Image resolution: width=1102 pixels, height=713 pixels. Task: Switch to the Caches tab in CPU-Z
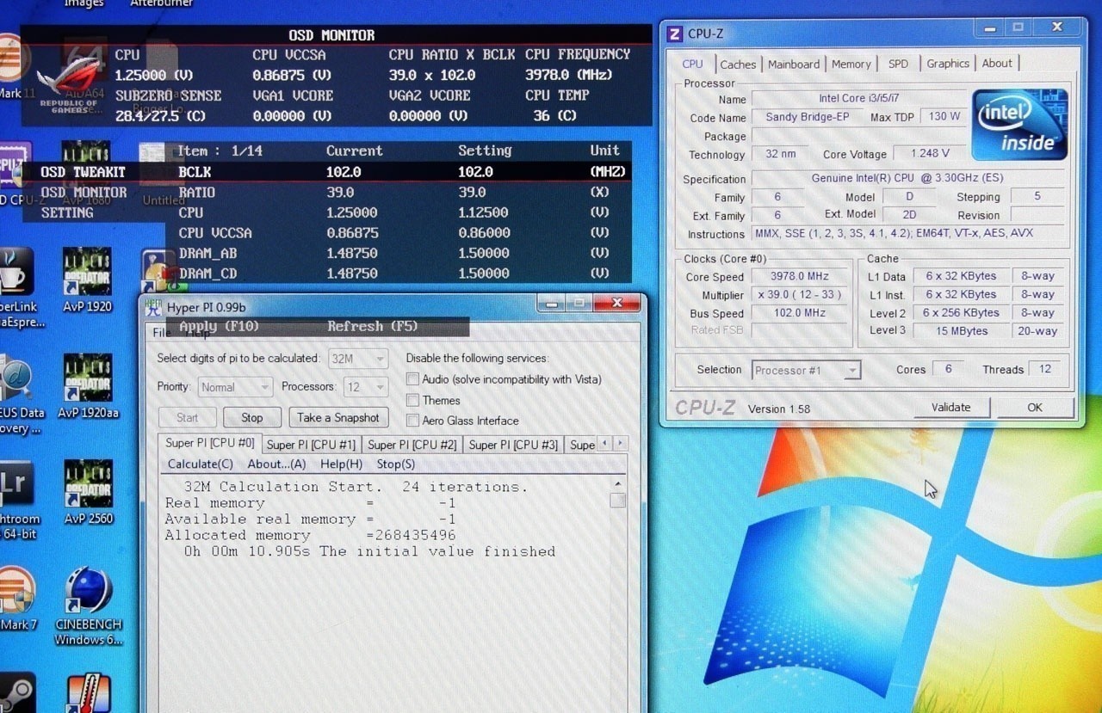738,65
